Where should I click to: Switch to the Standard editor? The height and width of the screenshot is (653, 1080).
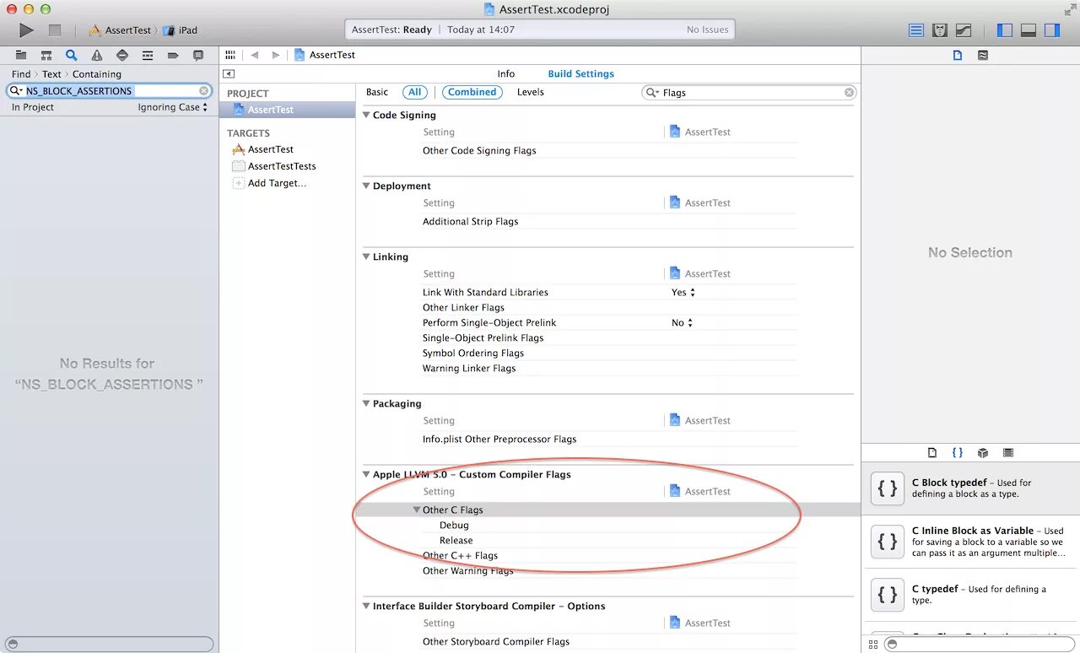pyautogui.click(x=916, y=30)
